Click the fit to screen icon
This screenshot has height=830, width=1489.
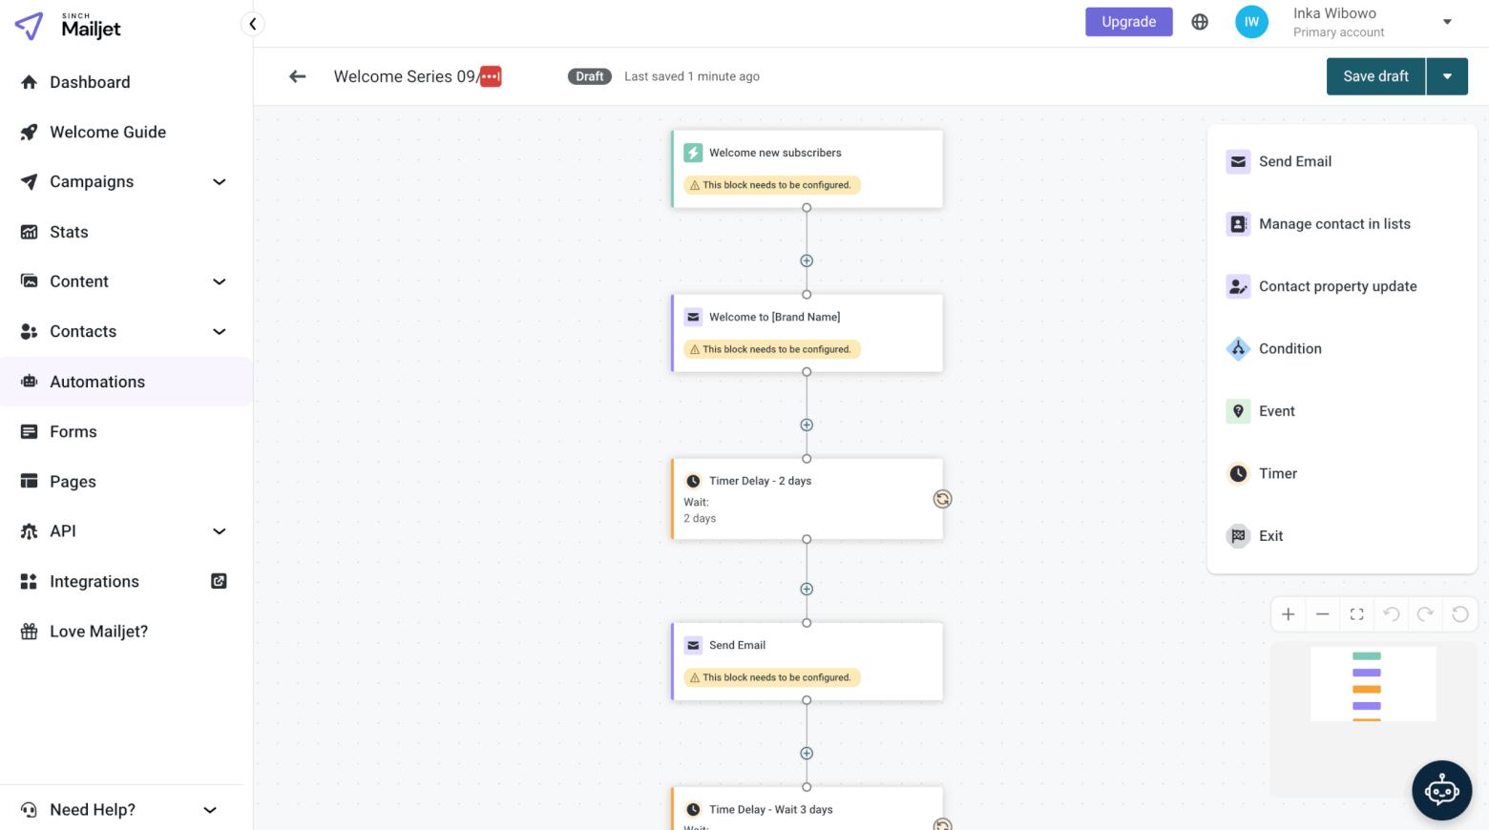[x=1356, y=614]
